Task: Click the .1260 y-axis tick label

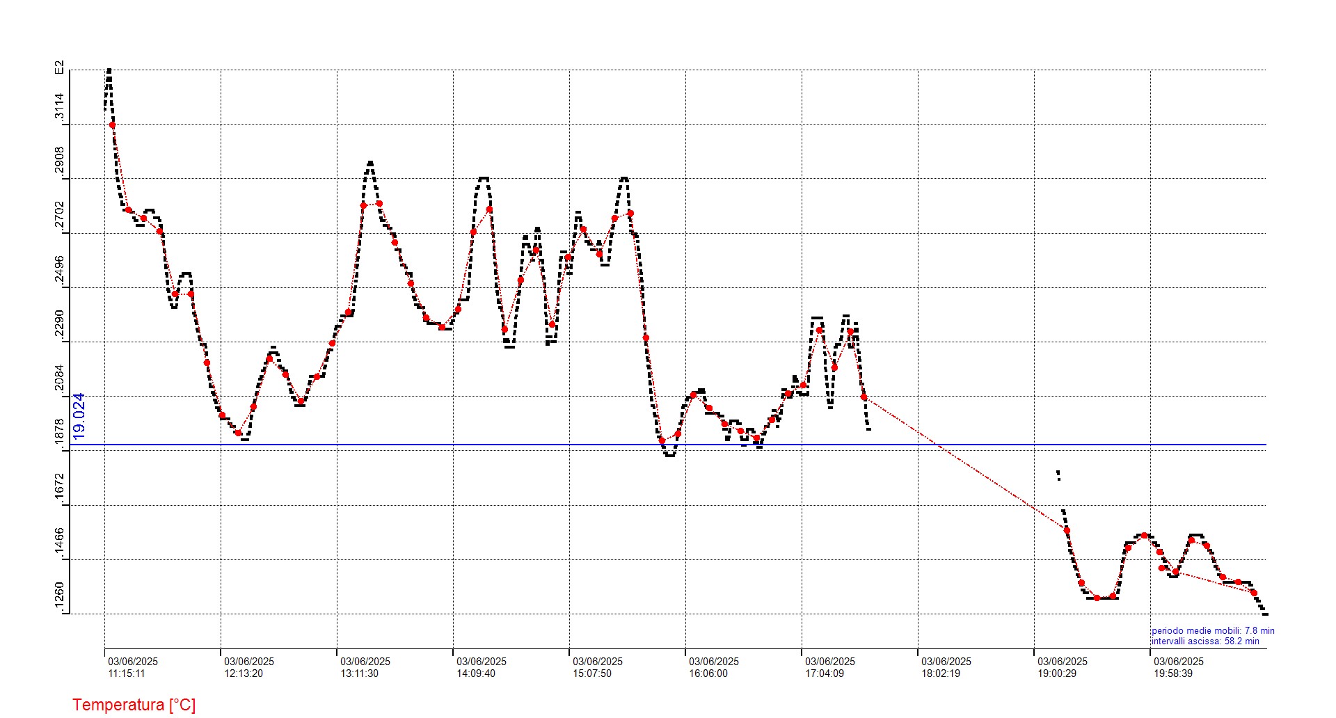Action: point(60,597)
